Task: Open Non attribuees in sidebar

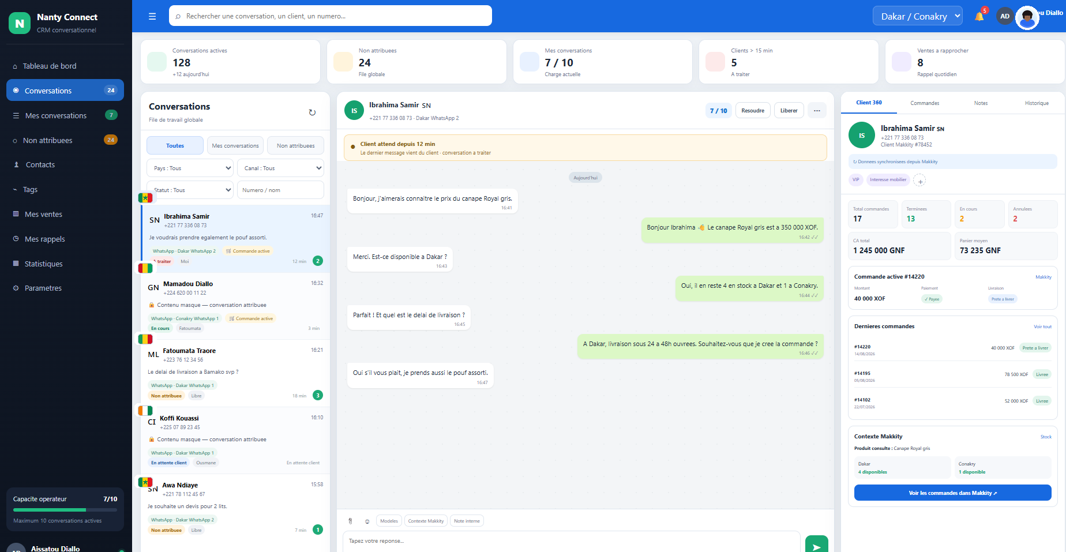Action: click(65, 140)
